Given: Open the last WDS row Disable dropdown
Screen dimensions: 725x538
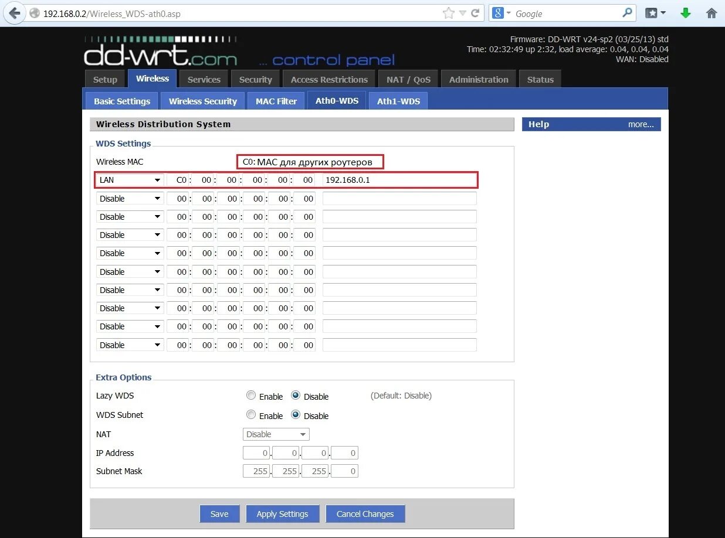Looking at the screenshot, I should click(x=130, y=345).
